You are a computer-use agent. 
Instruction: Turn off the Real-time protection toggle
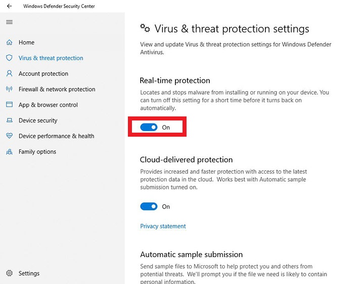[149, 128]
